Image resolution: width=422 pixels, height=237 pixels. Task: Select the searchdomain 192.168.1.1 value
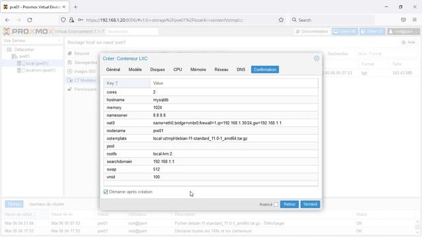164,161
